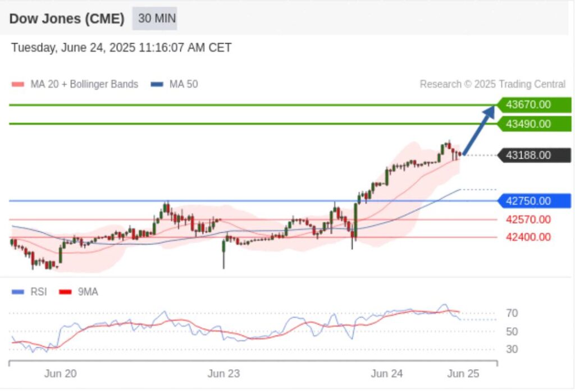575x391 pixels.
Task: Click the pink MA 20 legend swatch
Action: 18,85
